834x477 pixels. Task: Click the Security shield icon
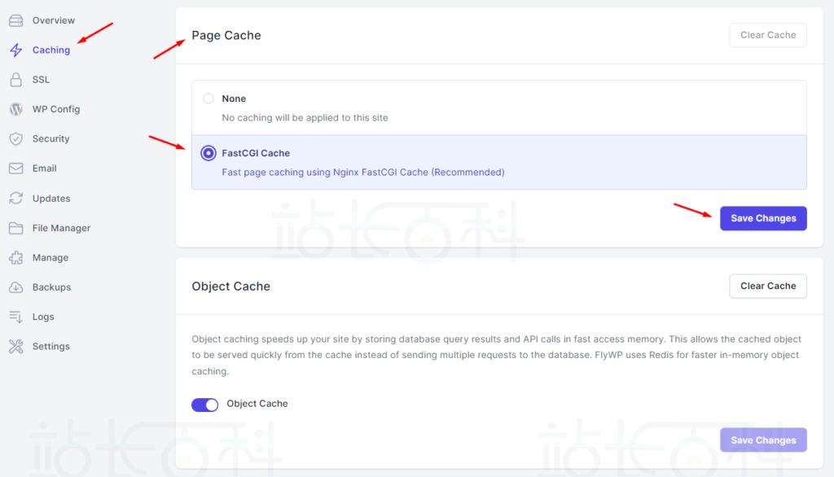[15, 139]
